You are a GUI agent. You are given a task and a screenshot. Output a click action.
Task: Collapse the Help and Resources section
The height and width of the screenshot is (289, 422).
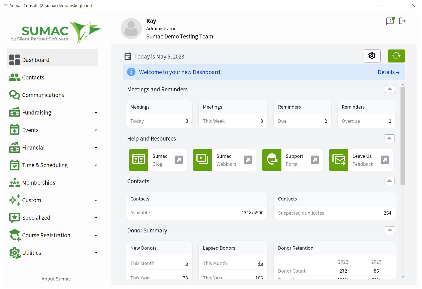point(390,138)
